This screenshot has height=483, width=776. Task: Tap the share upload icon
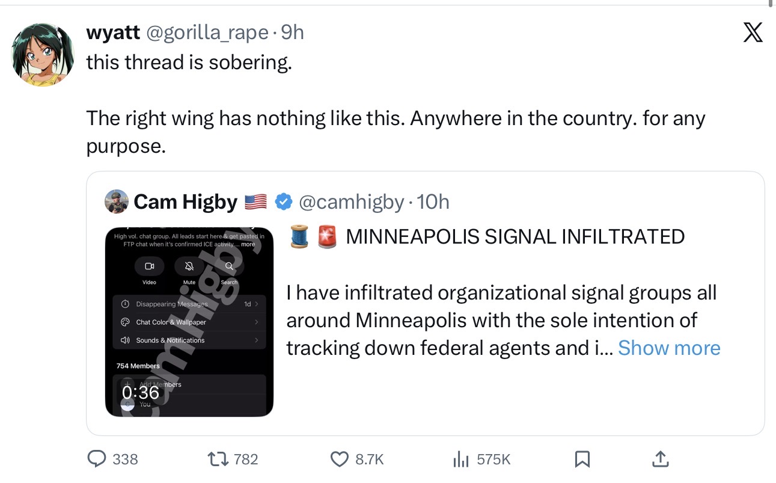point(660,460)
